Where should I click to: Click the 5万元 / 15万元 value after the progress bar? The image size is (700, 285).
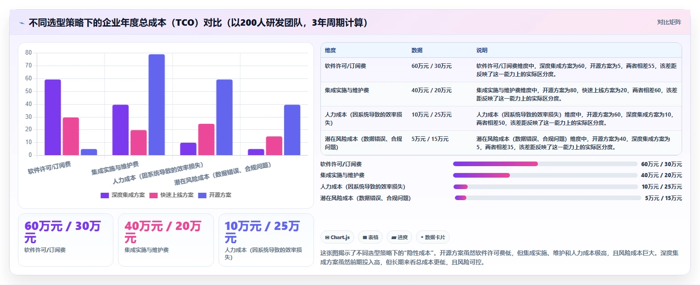pos(663,198)
